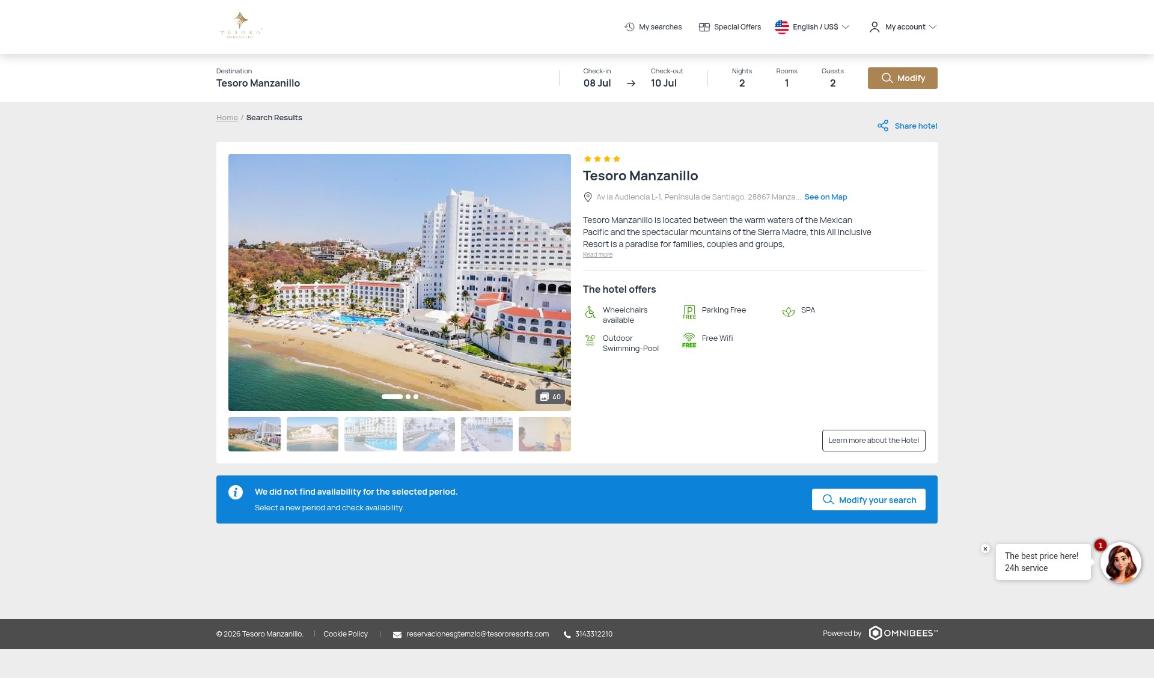Select fifth thumbnail of pool loungers

(487, 434)
